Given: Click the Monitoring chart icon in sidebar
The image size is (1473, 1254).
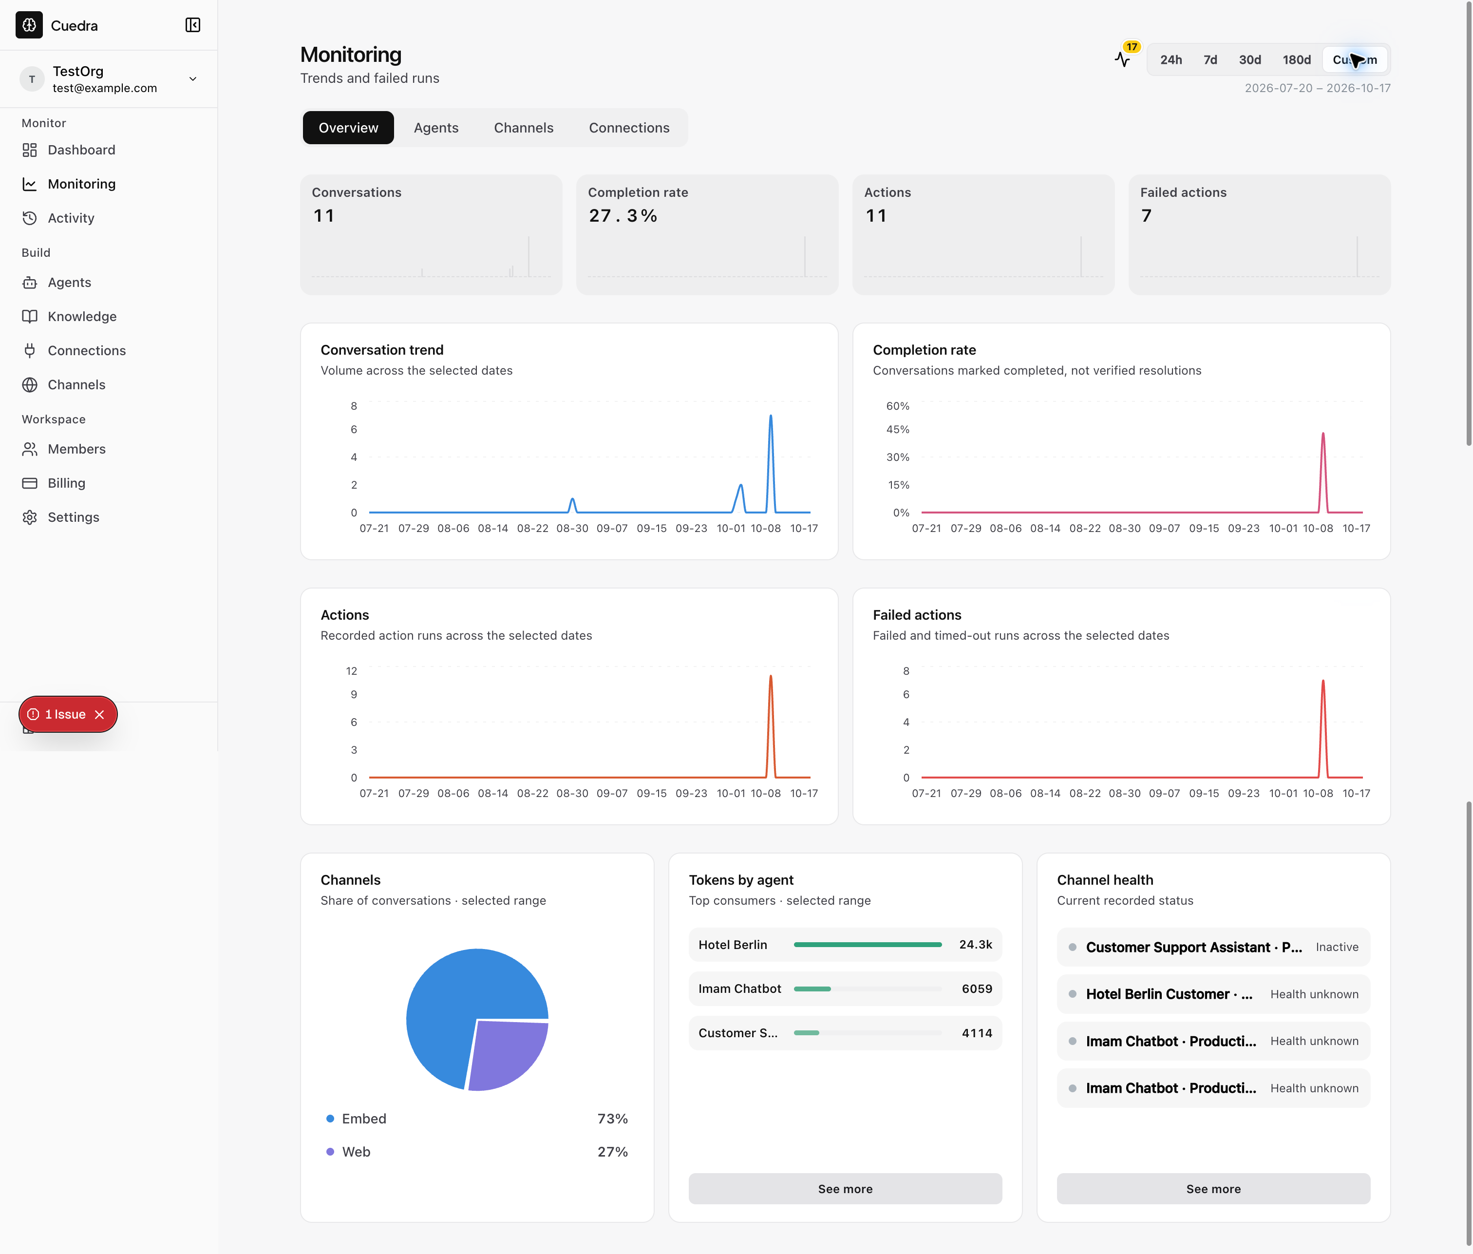Looking at the screenshot, I should (29, 184).
